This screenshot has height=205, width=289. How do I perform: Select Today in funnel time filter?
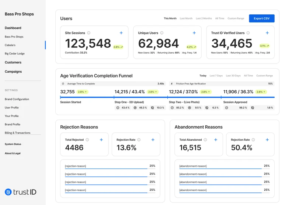(203, 76)
